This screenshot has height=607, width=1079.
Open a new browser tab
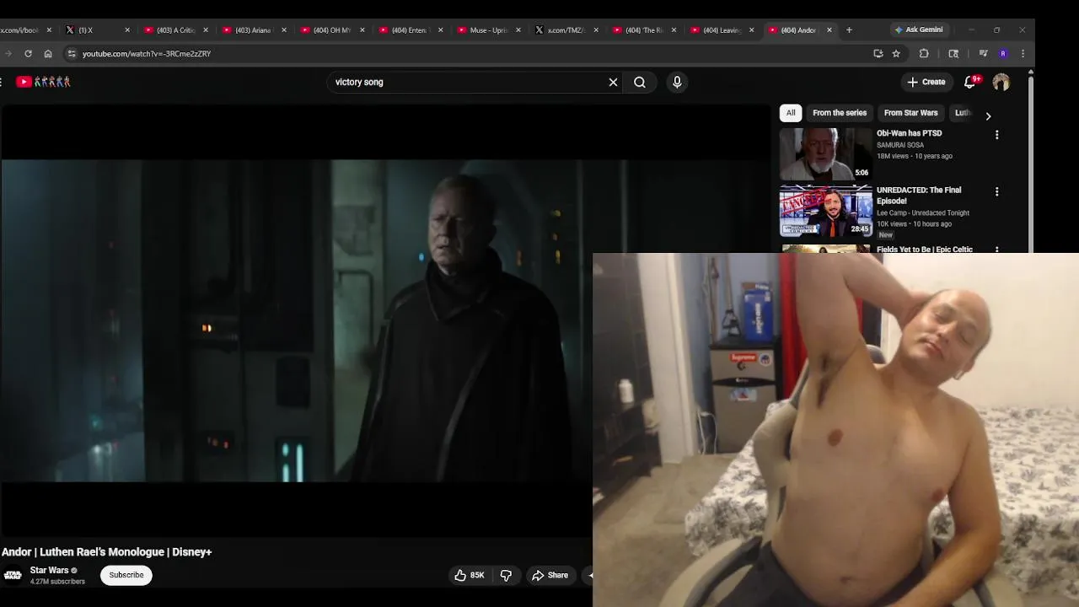[x=849, y=30]
